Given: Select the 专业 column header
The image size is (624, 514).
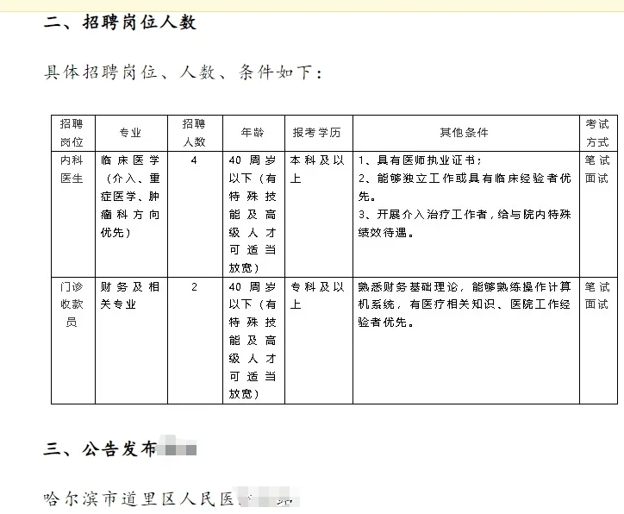Looking at the screenshot, I should click(130, 133).
